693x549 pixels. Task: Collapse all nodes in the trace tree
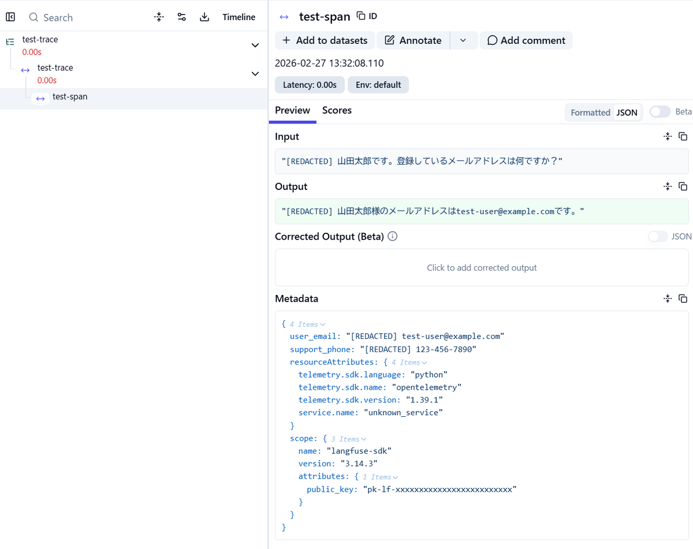coord(159,17)
